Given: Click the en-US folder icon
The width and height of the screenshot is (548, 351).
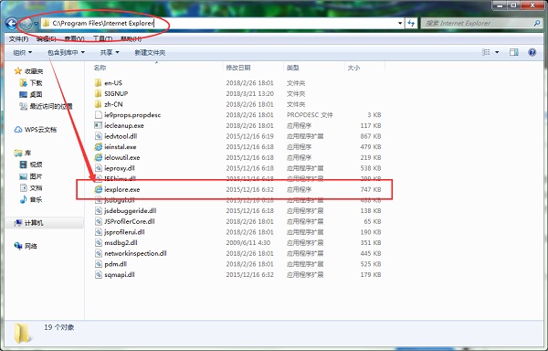Looking at the screenshot, I should [99, 83].
